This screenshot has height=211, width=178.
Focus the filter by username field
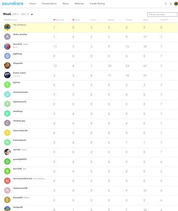click(x=162, y=14)
